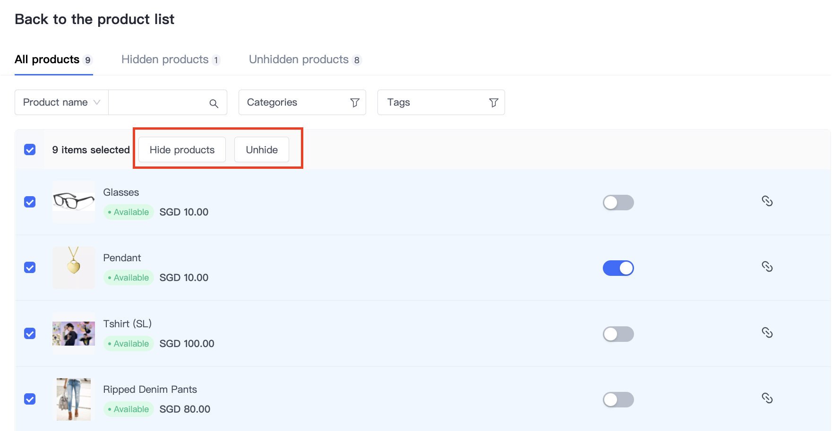
Task: Turn off the Pendant toggle switch
Action: coord(618,268)
